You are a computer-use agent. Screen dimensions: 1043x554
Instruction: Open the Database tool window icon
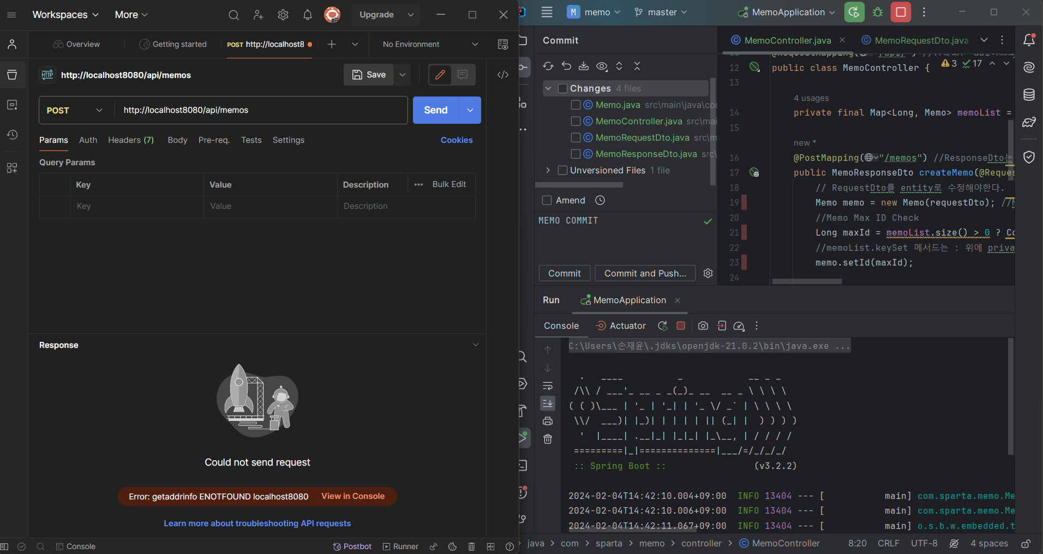click(x=1029, y=95)
